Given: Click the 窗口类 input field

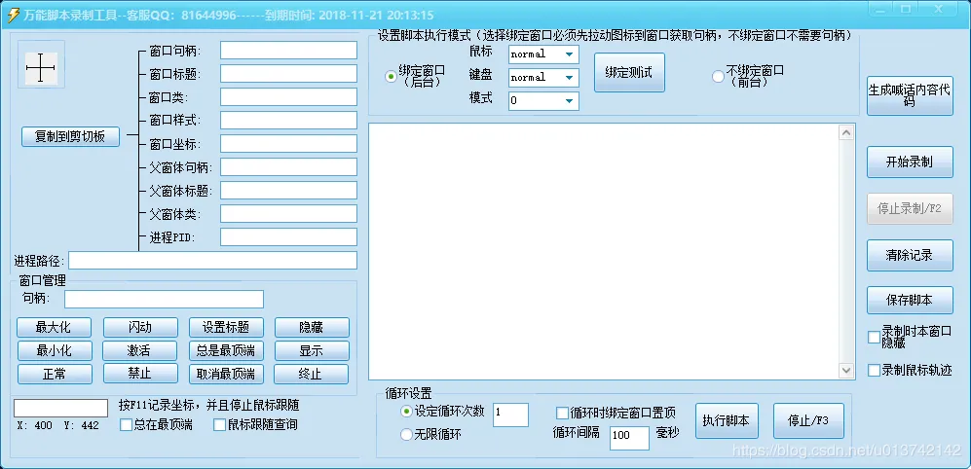Looking at the screenshot, I should [288, 97].
